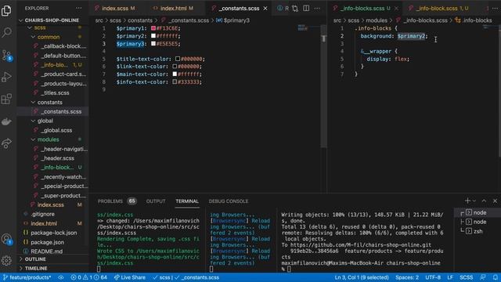Collapse the modules folder
The image size is (501, 282).
(48, 139)
